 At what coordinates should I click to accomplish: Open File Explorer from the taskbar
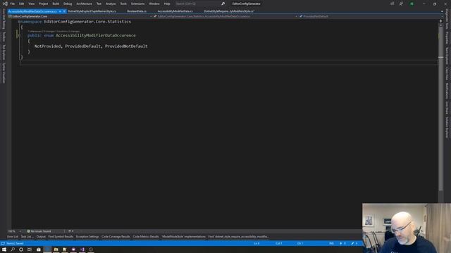[56, 249]
